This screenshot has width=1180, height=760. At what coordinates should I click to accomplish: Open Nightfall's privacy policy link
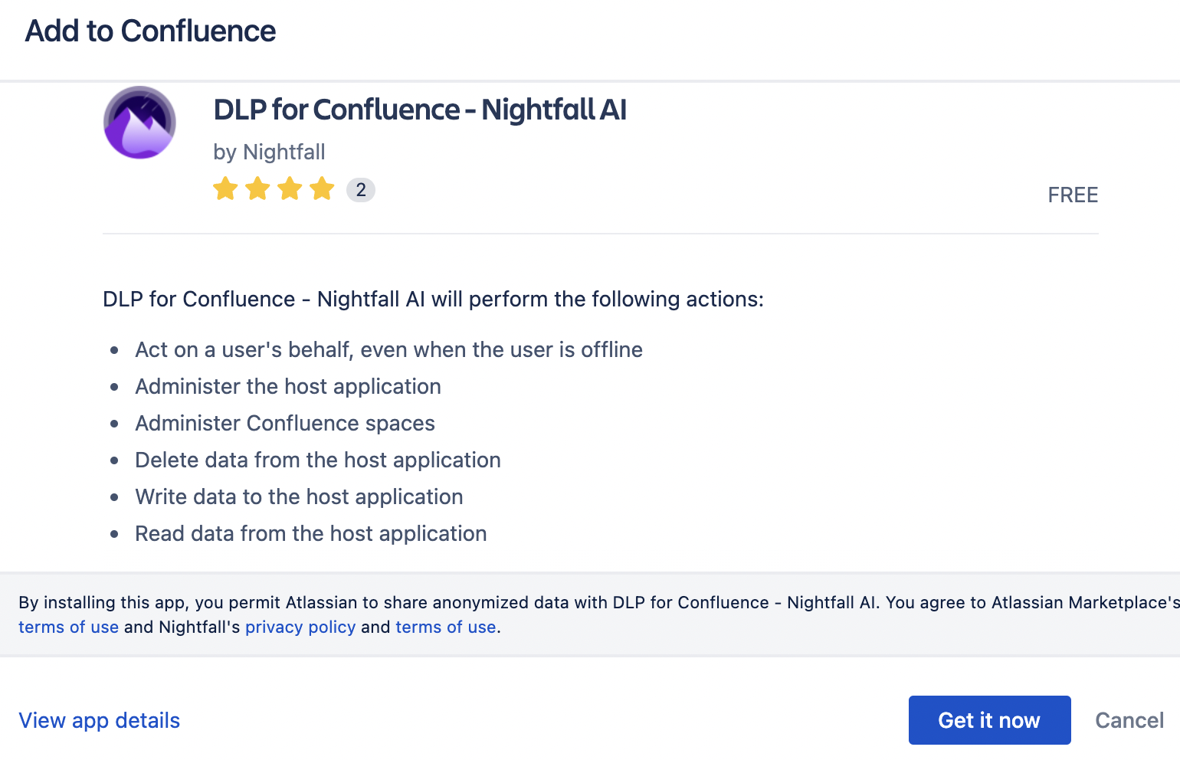300,627
